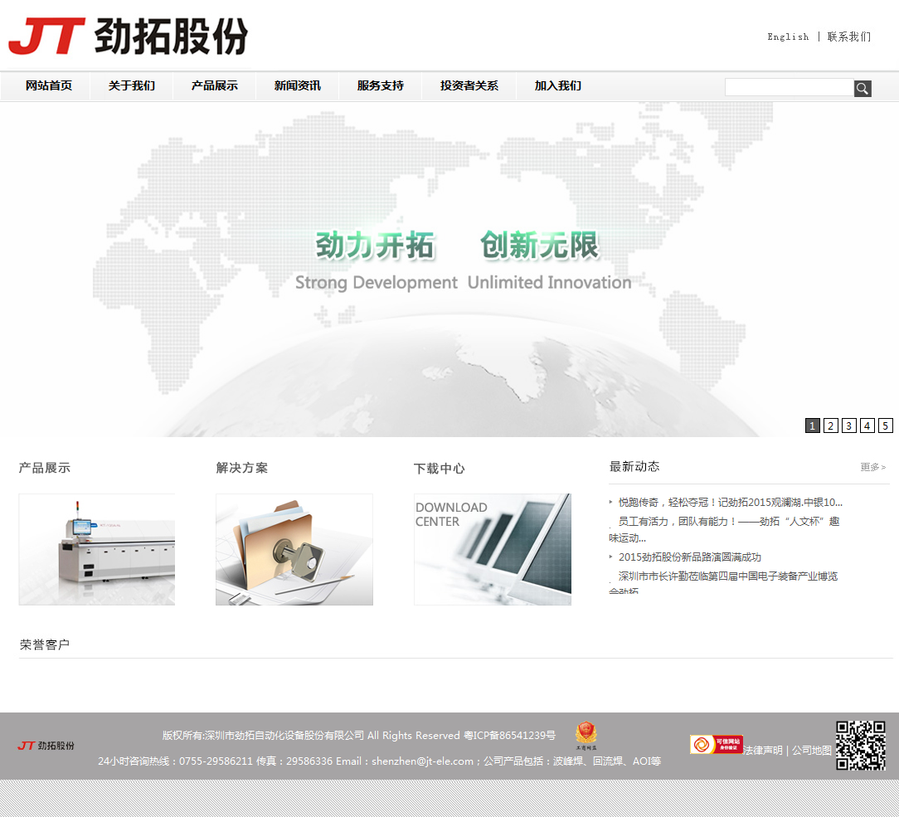Open the 联系我们 contact link

click(848, 36)
